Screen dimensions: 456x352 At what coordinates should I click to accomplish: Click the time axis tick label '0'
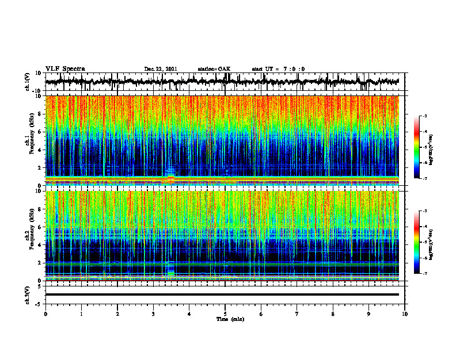pos(45,314)
